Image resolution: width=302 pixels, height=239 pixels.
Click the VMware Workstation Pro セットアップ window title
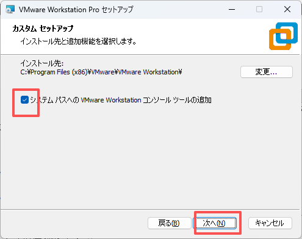click(76, 10)
